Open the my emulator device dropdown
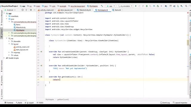Screen dimensions: 191x107 point(125,6)
